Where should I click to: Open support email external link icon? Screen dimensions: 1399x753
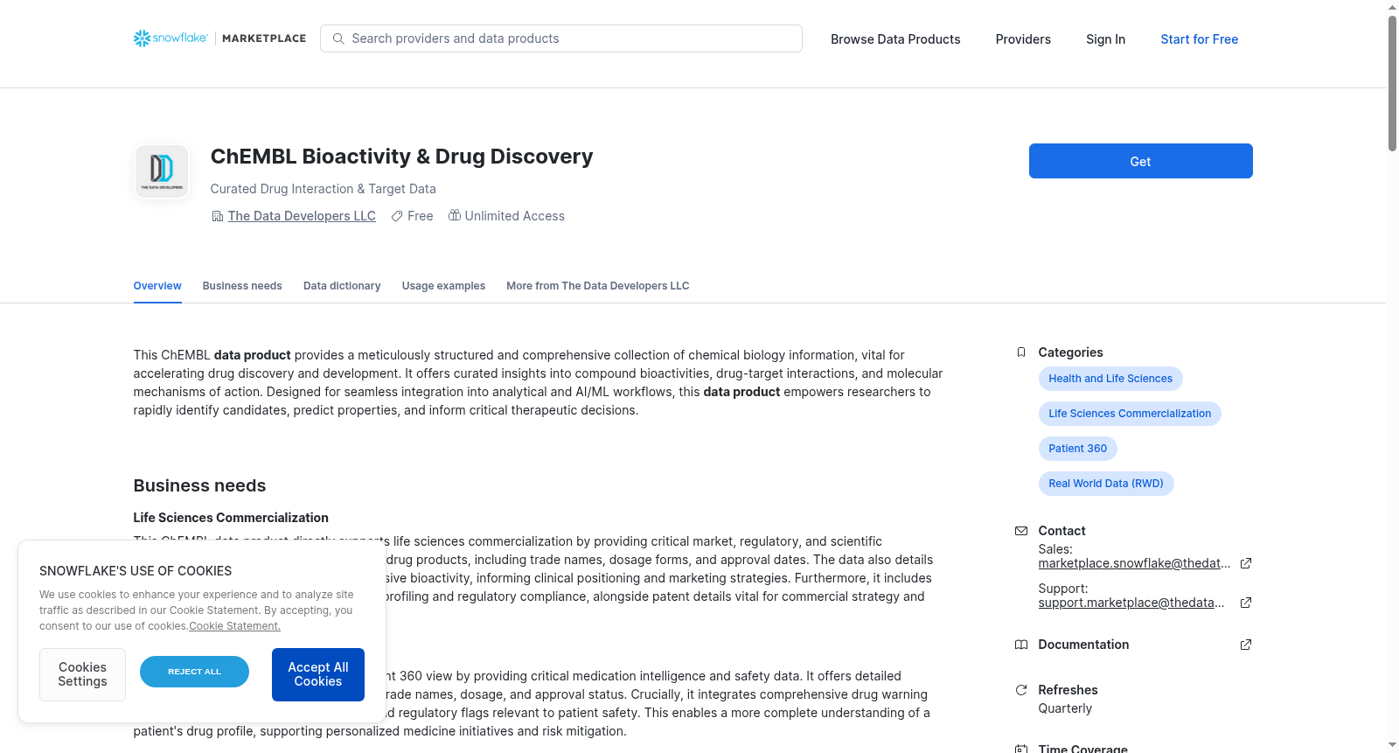click(1246, 603)
